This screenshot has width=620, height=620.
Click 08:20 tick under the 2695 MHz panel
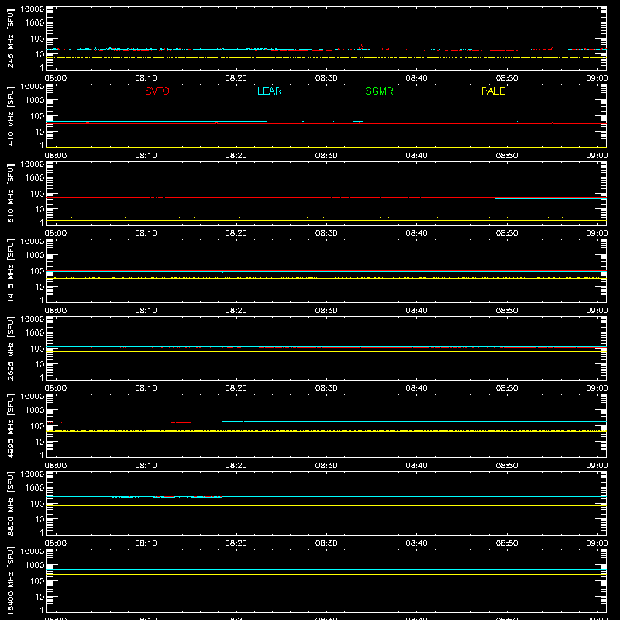236,388
